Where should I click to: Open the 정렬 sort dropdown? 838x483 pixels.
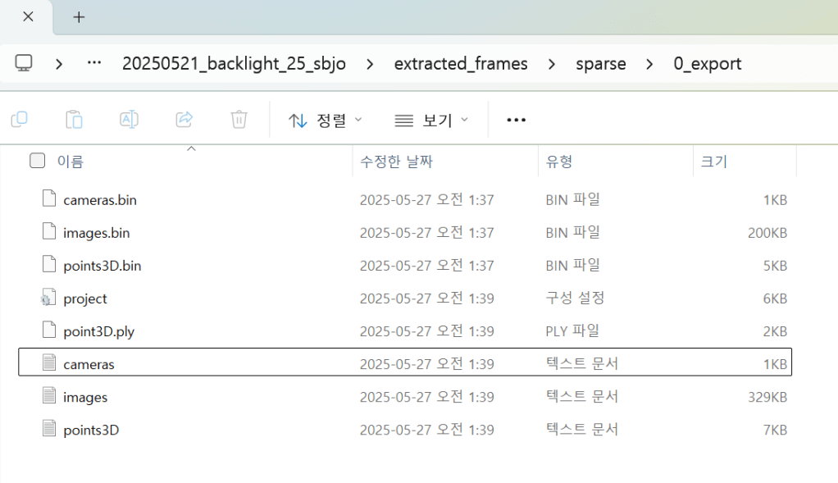click(326, 121)
